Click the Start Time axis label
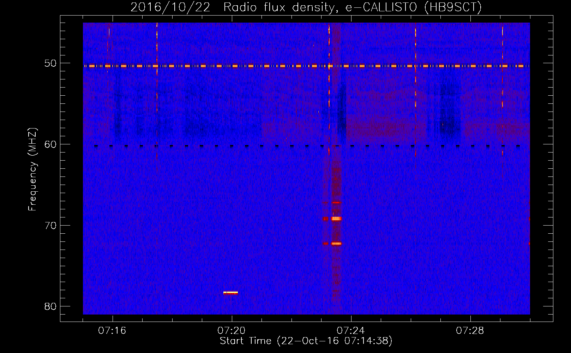Viewport: 571px width, 353px height. coord(306,341)
